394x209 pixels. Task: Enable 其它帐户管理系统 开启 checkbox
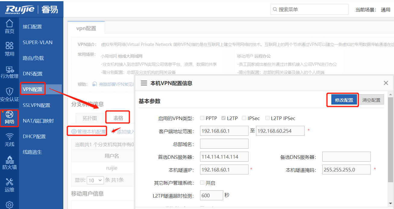click(x=202, y=183)
